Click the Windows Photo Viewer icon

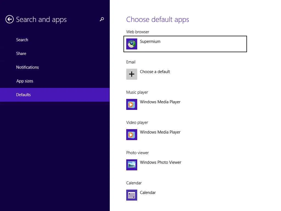(132, 165)
